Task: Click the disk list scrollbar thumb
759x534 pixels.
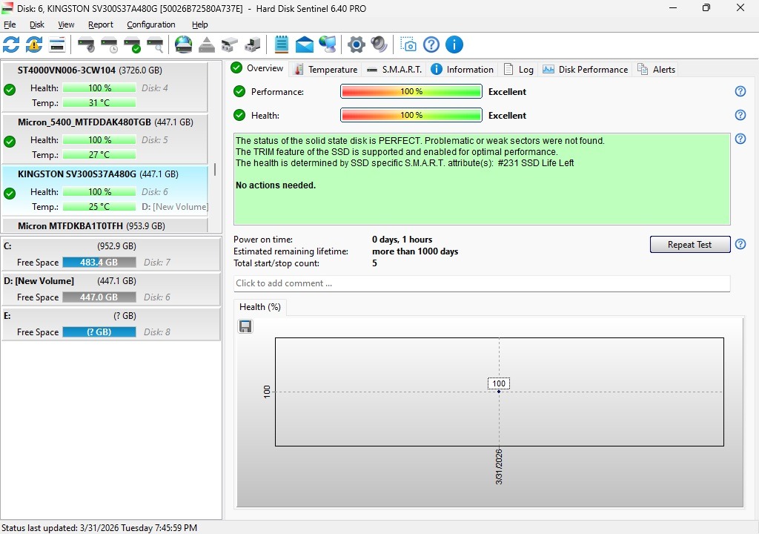Action: 215,170
